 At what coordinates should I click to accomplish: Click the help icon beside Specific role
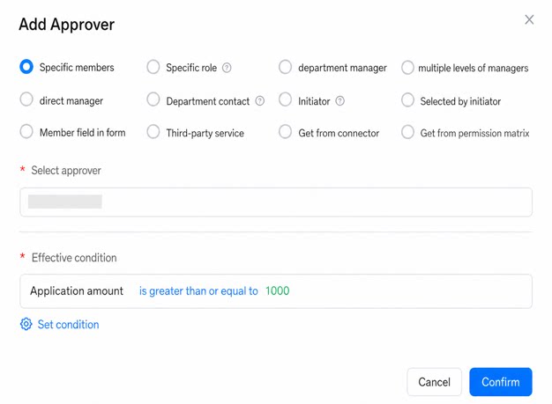(x=227, y=68)
